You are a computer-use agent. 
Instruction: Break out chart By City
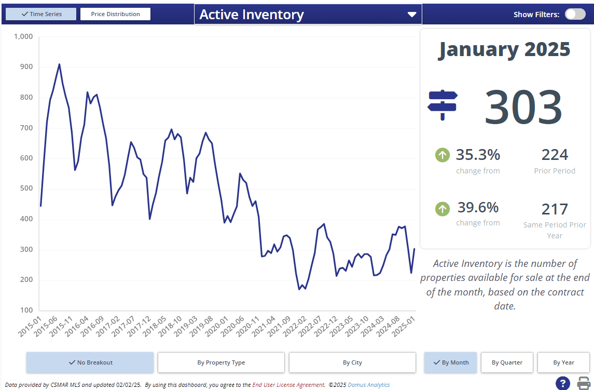pos(352,362)
